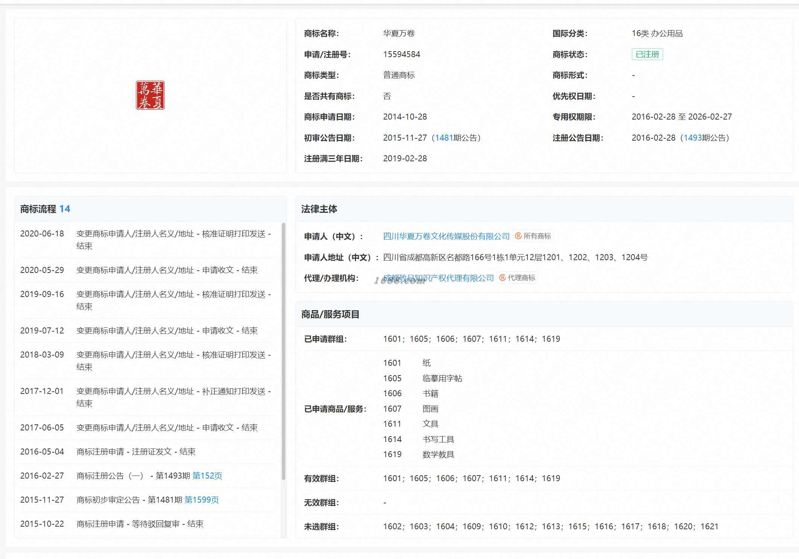The height and width of the screenshot is (559, 799).
Task: Click the 华夏万卷 trademark name value
Action: pos(399,33)
